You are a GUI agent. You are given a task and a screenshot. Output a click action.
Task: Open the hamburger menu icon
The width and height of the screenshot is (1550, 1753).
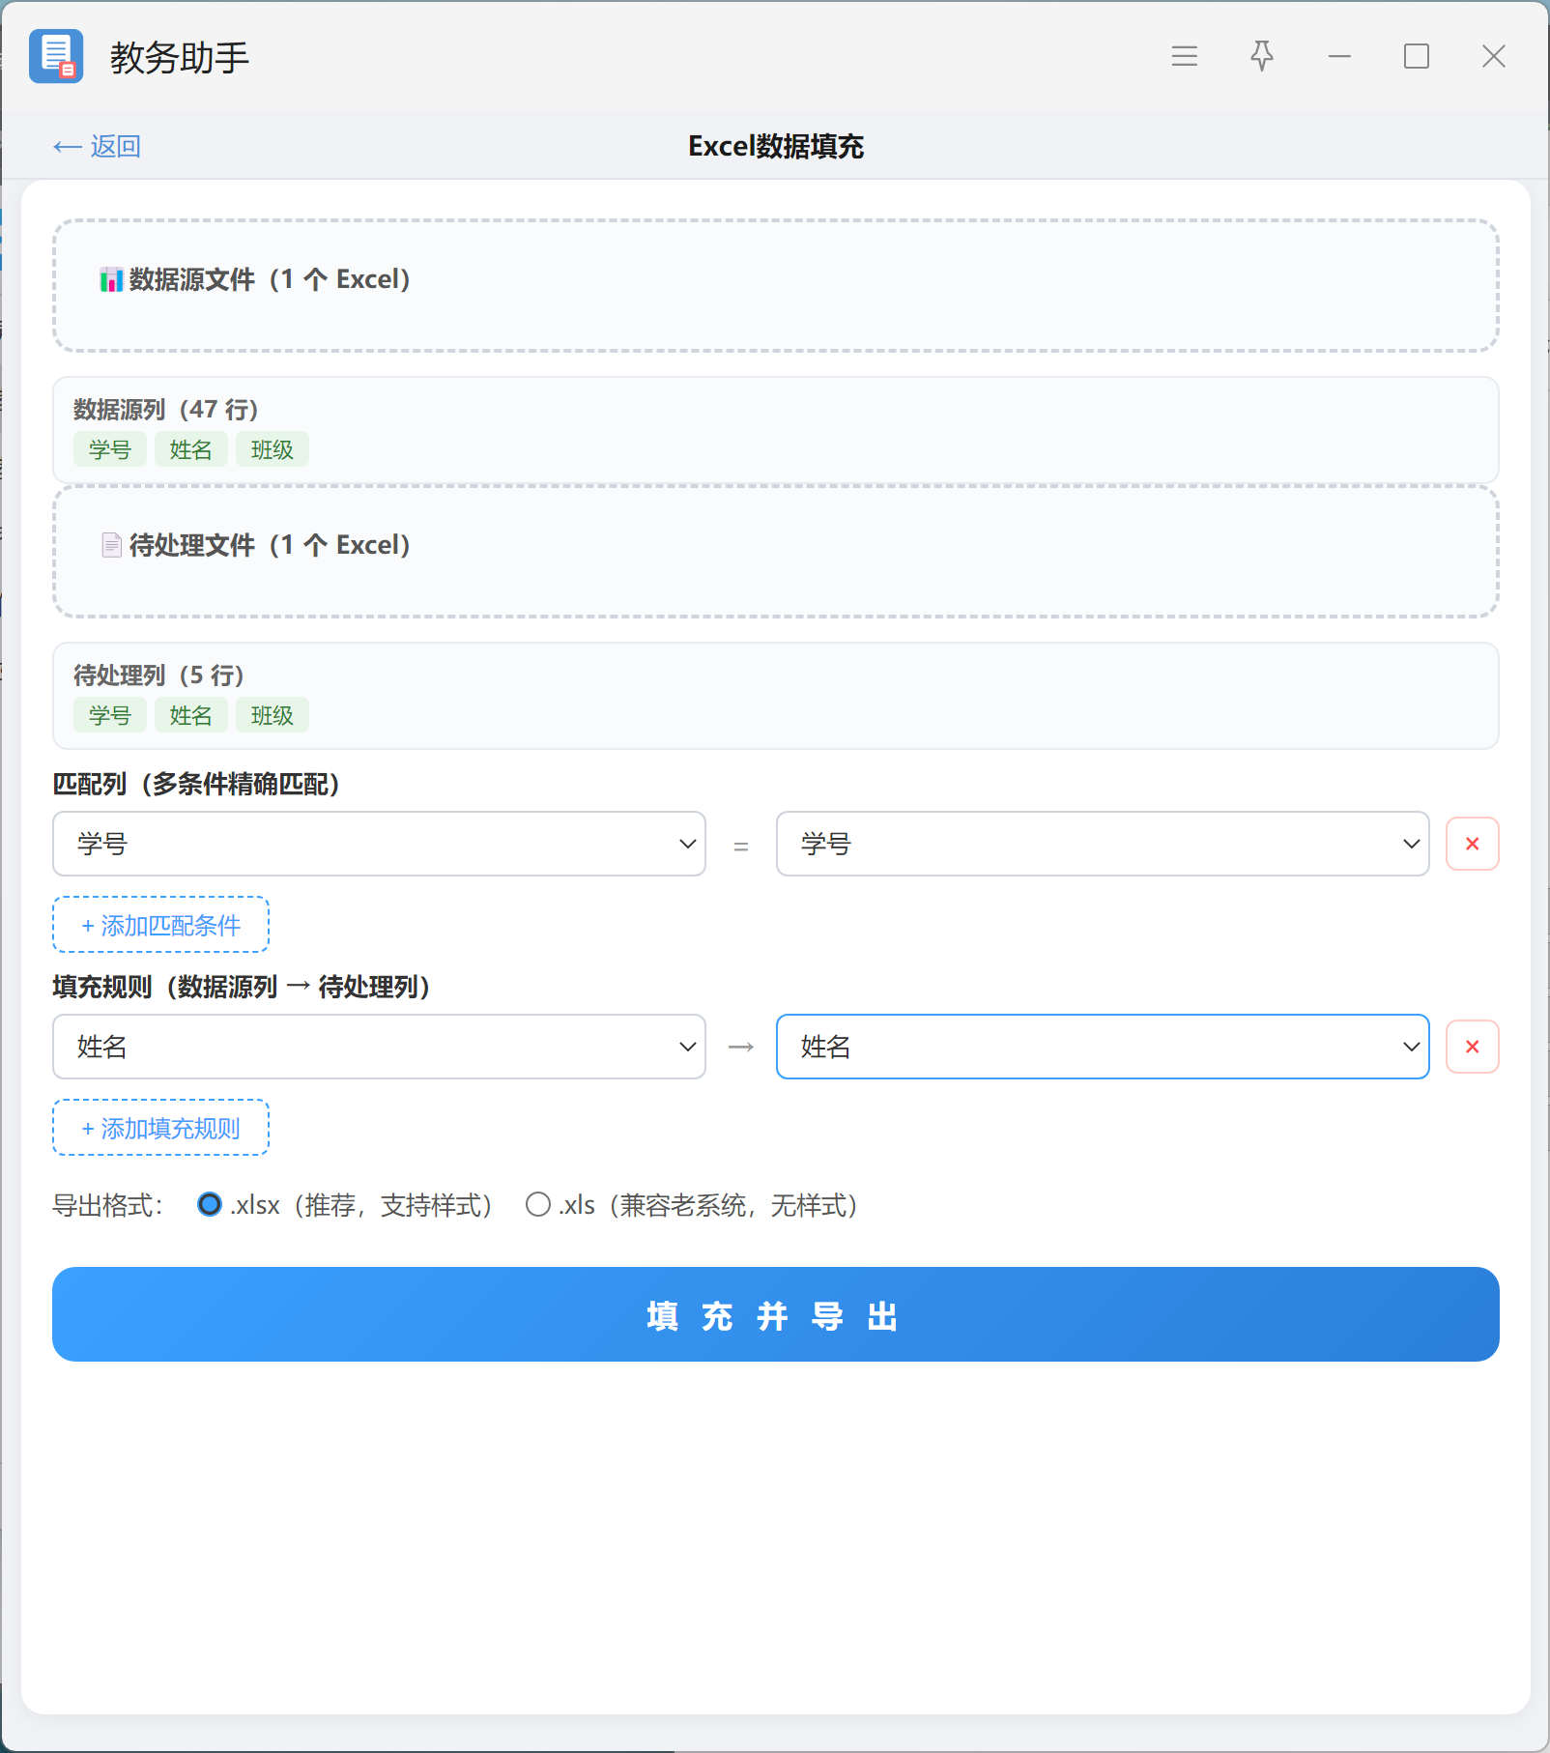(1184, 56)
